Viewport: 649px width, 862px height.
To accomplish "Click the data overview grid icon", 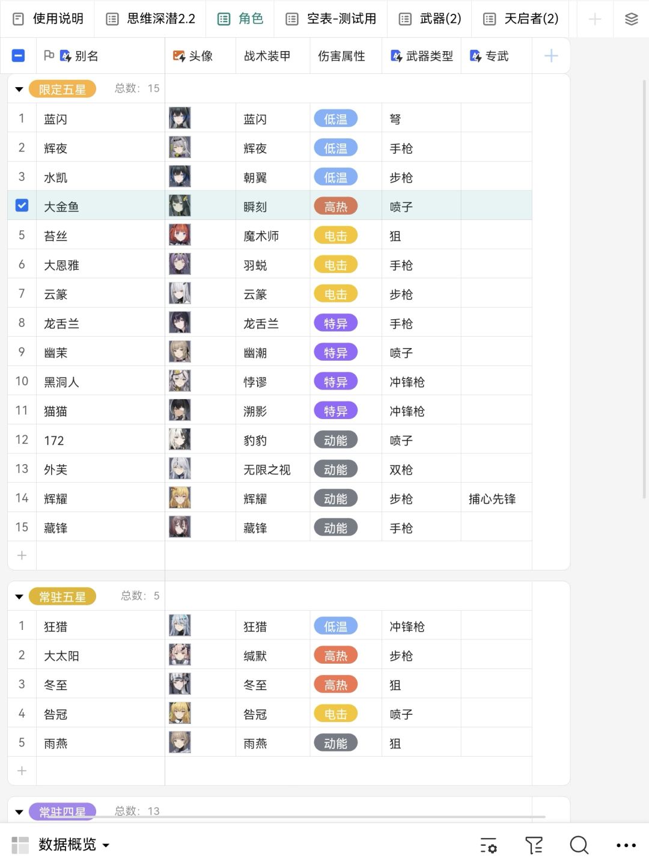I will click(20, 845).
